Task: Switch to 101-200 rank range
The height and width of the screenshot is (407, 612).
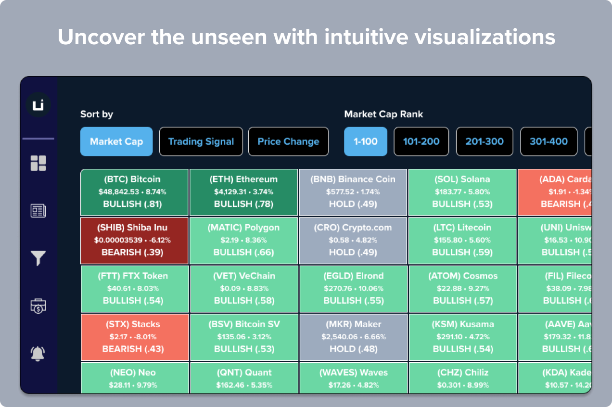Action: click(x=421, y=141)
